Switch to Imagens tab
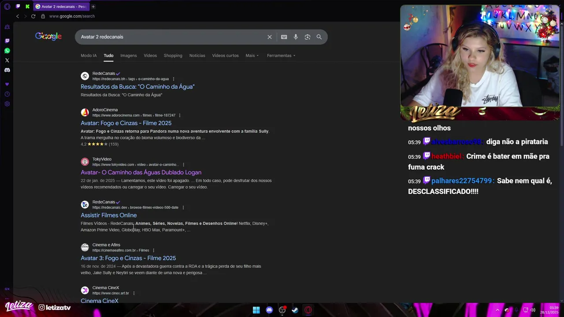The width and height of the screenshot is (564, 317). [x=129, y=55]
